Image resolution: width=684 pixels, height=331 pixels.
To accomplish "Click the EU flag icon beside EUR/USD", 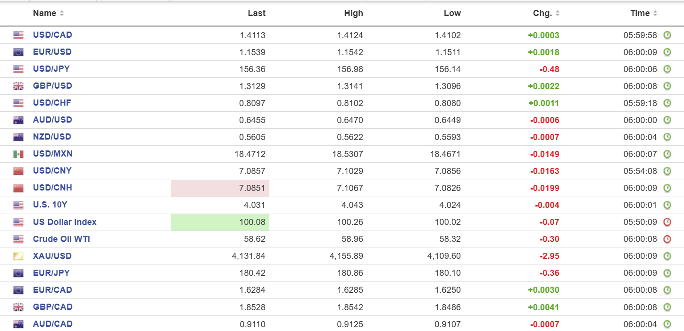I will point(18,52).
